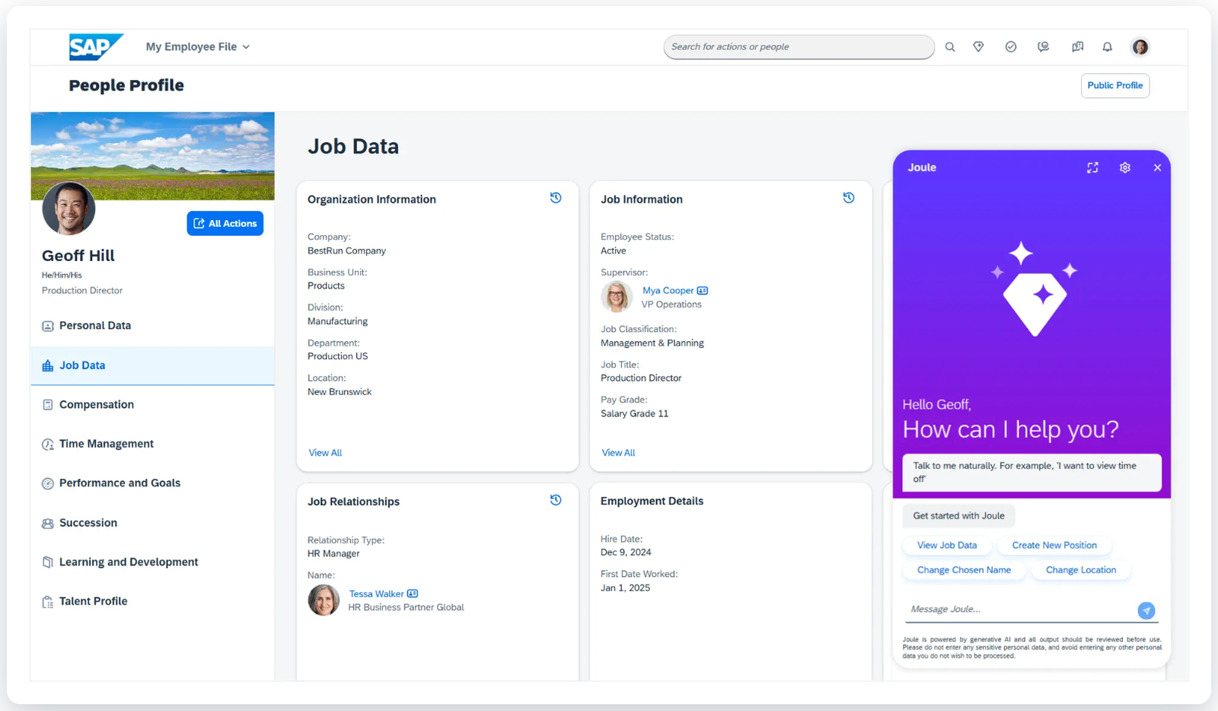
Task: Open Talent Profile section
Action: pyautogui.click(x=94, y=601)
